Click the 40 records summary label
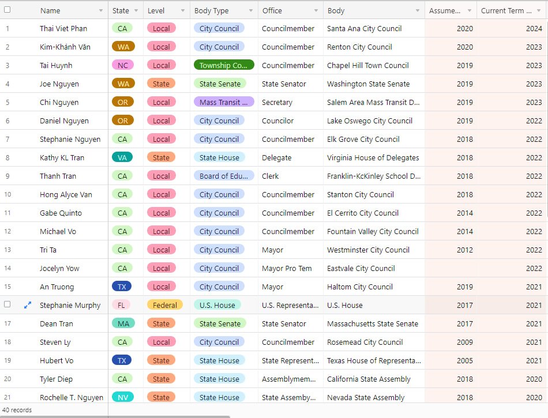 (17, 409)
